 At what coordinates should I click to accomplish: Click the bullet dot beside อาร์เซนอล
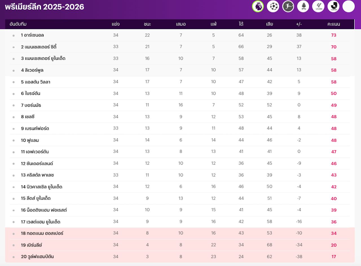14,36
